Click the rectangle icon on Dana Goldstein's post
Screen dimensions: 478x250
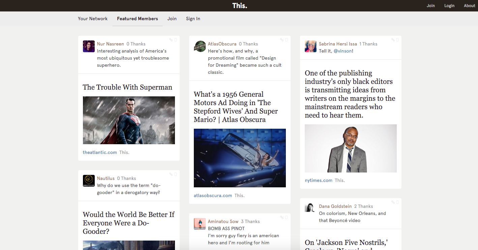(397, 202)
